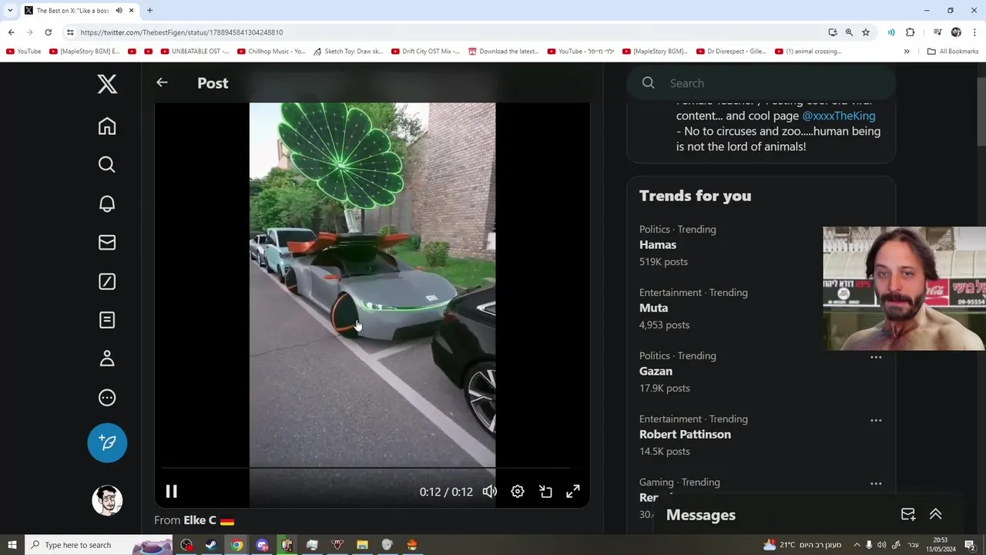Open Grok slash icon in sidebar
The width and height of the screenshot is (986, 555).
pyautogui.click(x=107, y=281)
